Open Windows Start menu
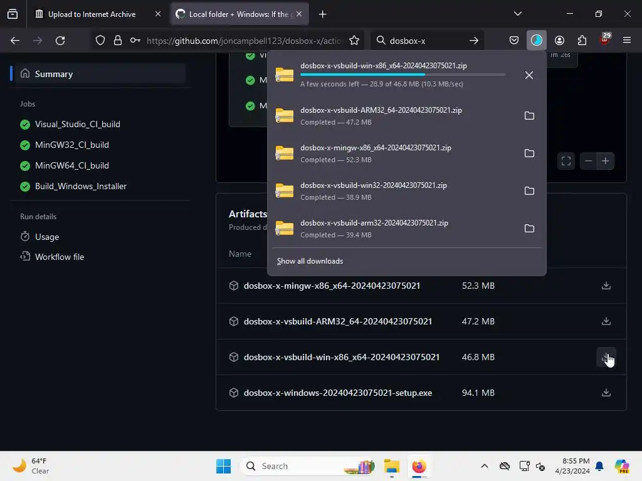Image resolution: width=642 pixels, height=481 pixels. click(x=224, y=466)
